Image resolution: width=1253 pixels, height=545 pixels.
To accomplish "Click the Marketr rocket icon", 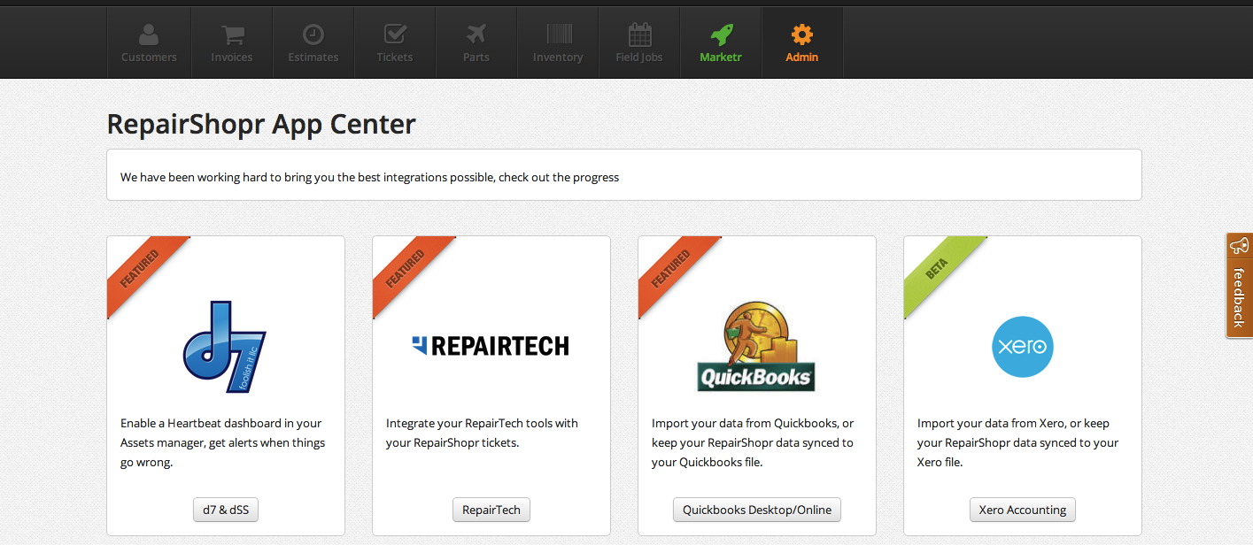I will coord(721,35).
